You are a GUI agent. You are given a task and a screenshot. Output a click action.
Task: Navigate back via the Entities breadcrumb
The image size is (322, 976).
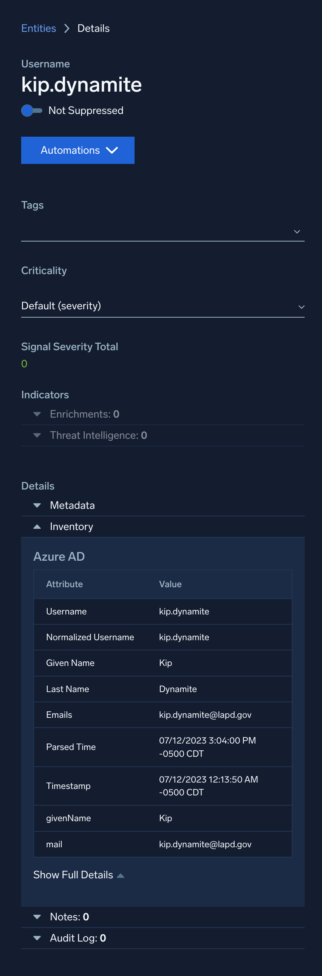(x=38, y=28)
